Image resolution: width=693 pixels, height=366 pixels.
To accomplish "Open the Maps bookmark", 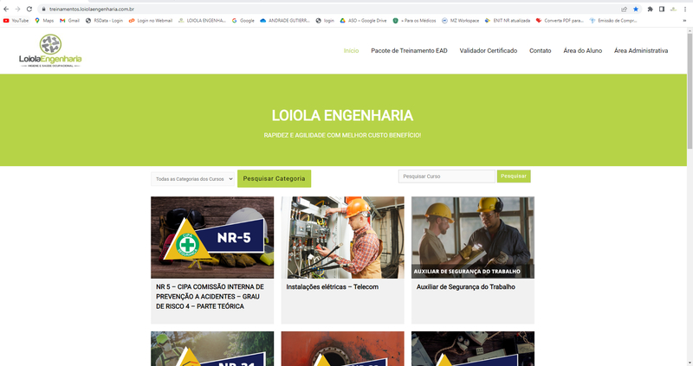I will 44,20.
